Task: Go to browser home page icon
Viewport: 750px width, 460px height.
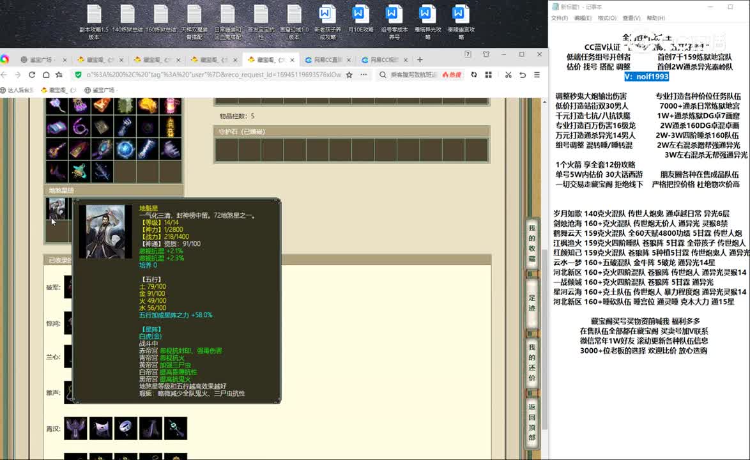Action: [x=46, y=75]
